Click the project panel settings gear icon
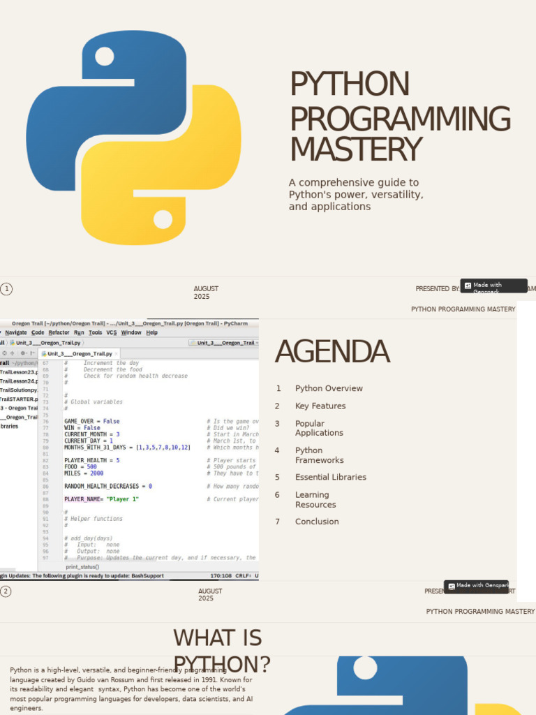Viewport: 536px width, 715px height. coord(23,353)
